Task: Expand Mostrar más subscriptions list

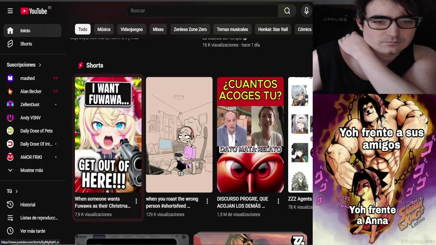Action: [32, 170]
